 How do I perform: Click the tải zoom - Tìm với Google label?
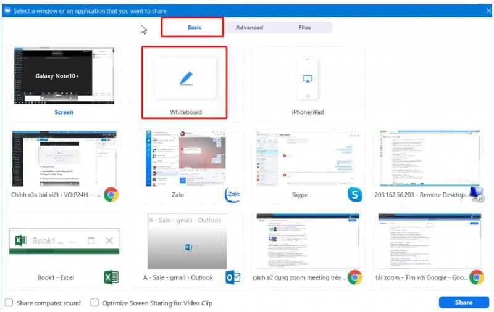(x=421, y=277)
